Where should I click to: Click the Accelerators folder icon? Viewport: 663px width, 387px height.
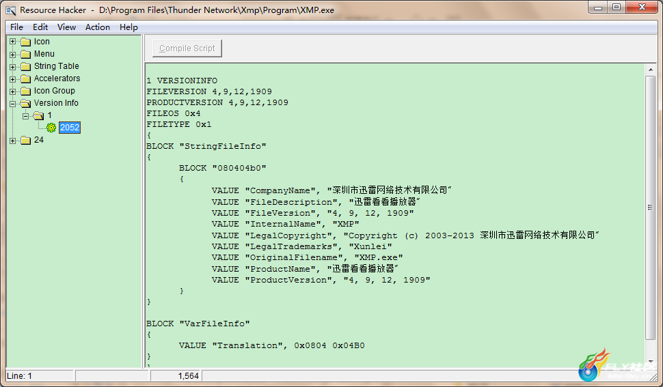(26, 78)
